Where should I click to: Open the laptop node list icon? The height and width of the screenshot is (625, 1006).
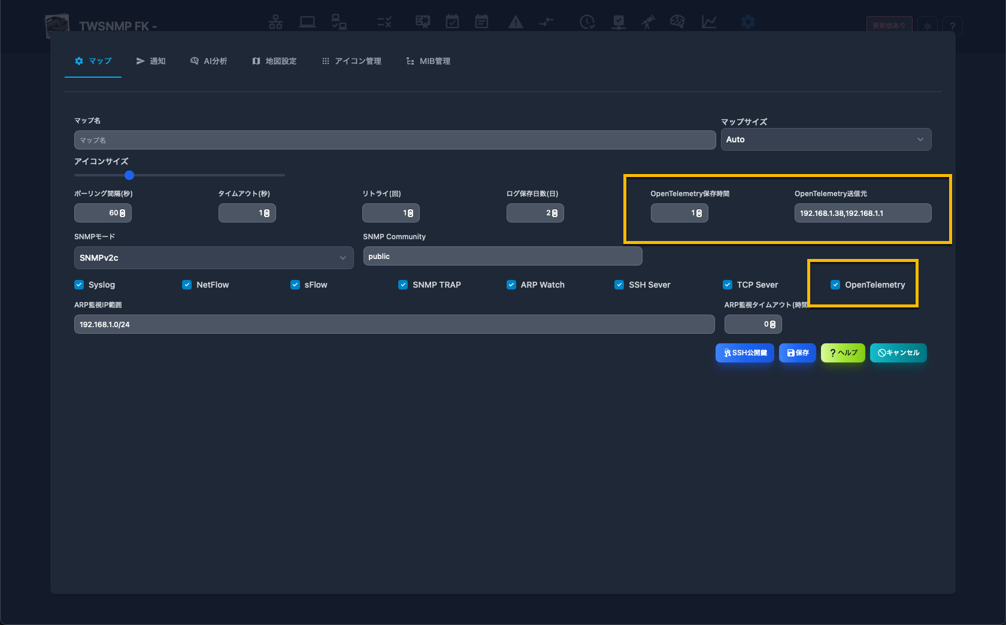[307, 22]
